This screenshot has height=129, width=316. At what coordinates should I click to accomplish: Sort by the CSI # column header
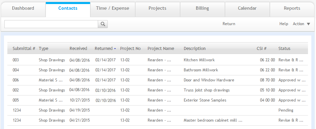pyautogui.click(x=261, y=49)
